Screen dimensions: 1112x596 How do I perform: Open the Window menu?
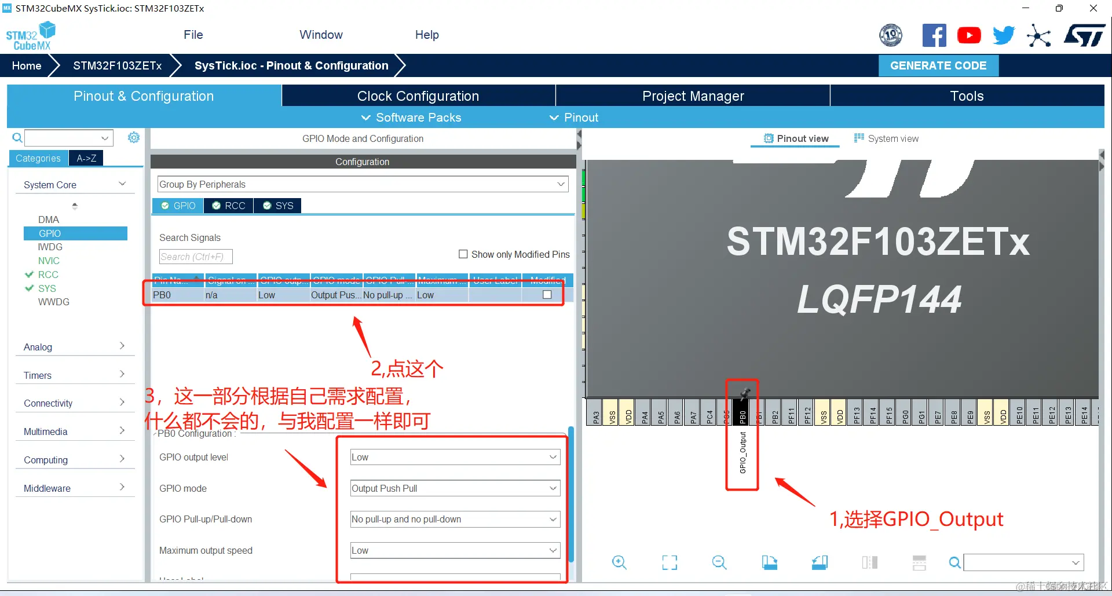pos(321,35)
